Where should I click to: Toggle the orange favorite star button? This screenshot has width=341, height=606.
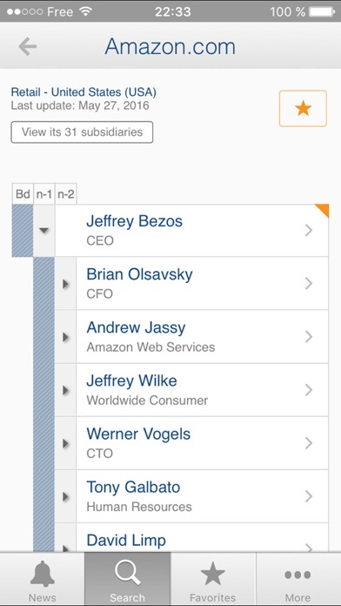pos(303,109)
